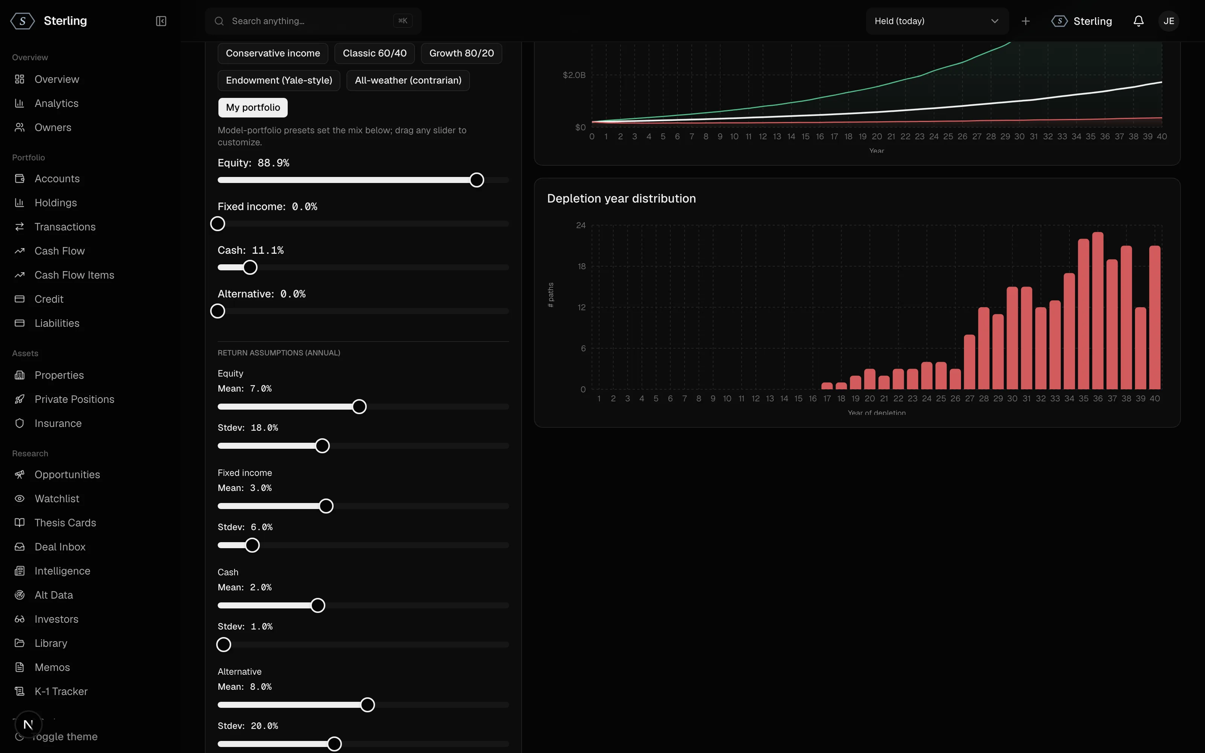This screenshot has height=753, width=1205.
Task: Open the JE user avatar
Action: click(1168, 21)
